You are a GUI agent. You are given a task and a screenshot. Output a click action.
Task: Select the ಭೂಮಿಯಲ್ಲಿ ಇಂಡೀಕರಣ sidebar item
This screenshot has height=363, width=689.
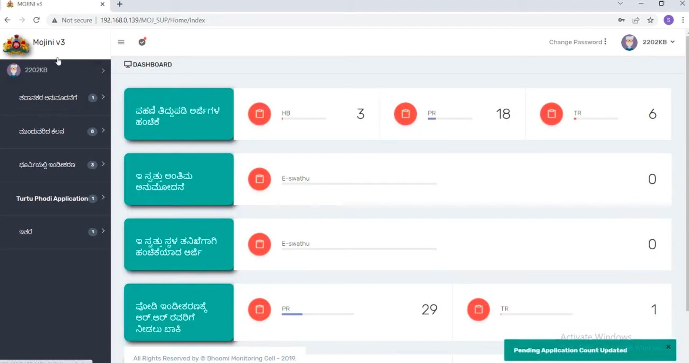pyautogui.click(x=55, y=165)
